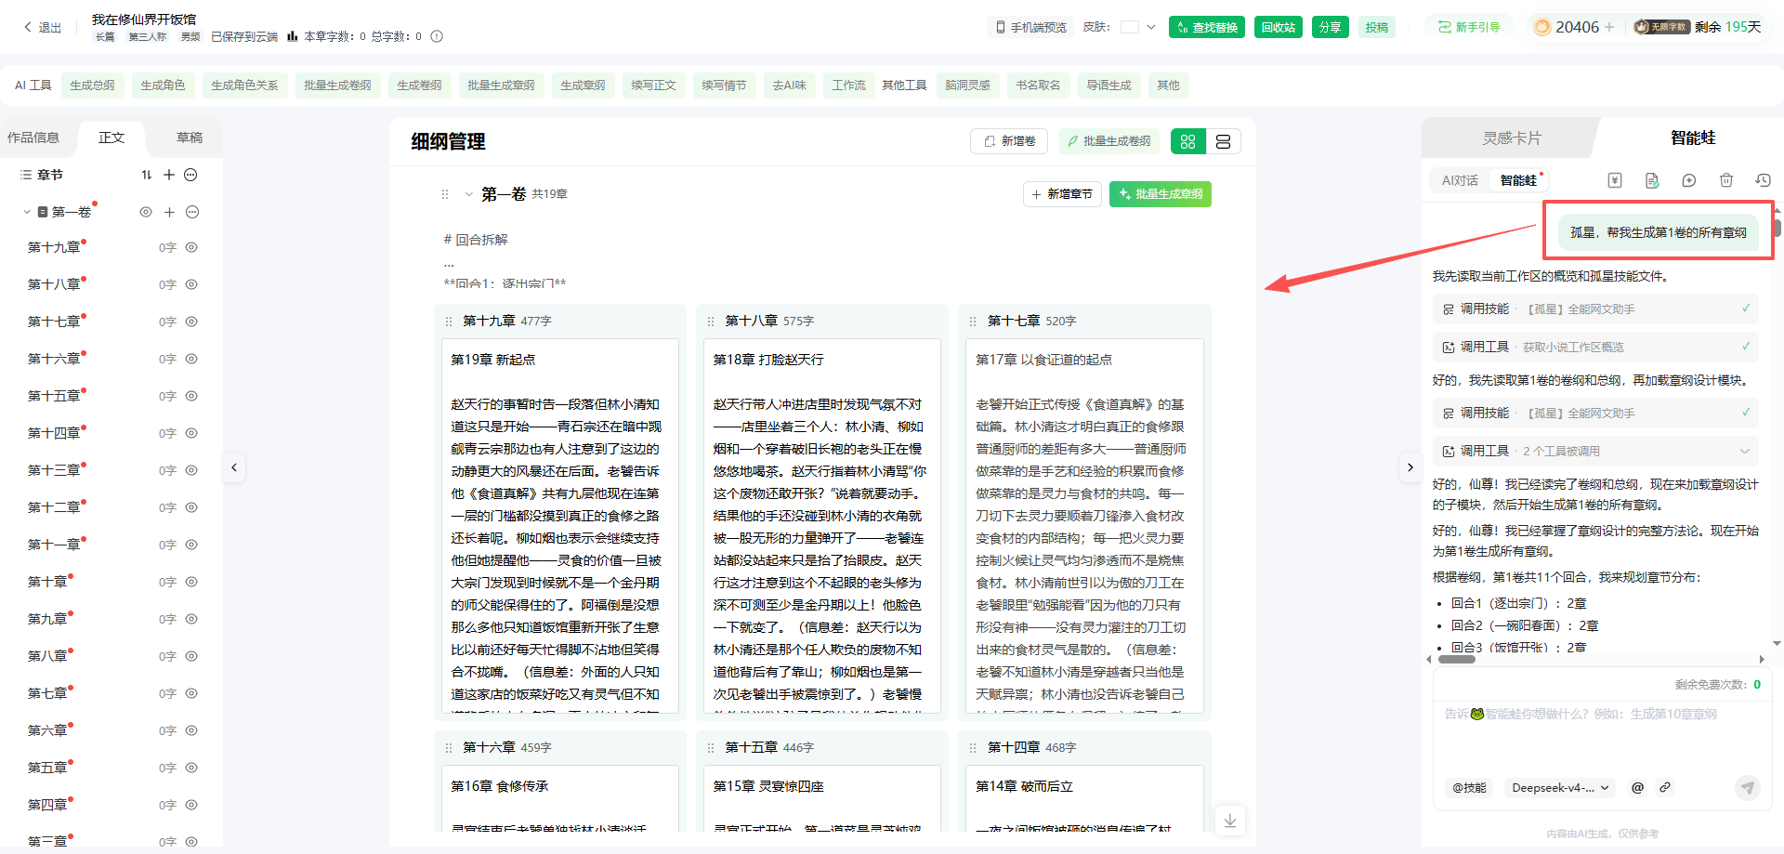Screen dimensions: 1784x854
Task: Click the download arrow at bottom of 细纲 panel
Action: pos(1229,820)
